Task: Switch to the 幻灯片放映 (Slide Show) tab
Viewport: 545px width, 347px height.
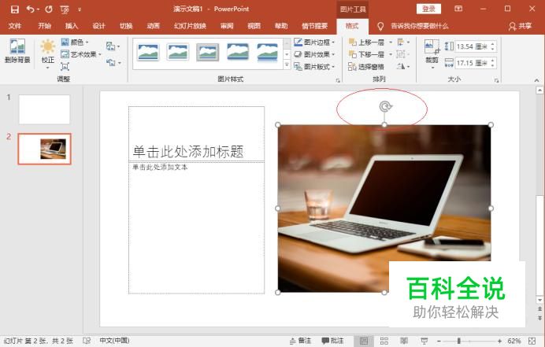Action: pos(190,26)
